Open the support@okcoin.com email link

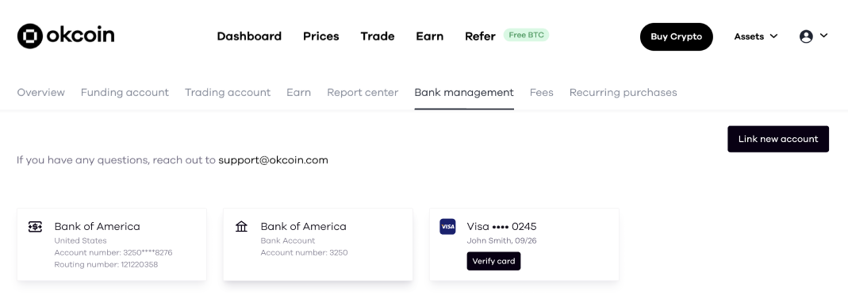tap(273, 160)
